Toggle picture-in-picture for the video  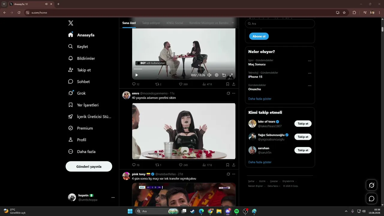click(x=224, y=75)
